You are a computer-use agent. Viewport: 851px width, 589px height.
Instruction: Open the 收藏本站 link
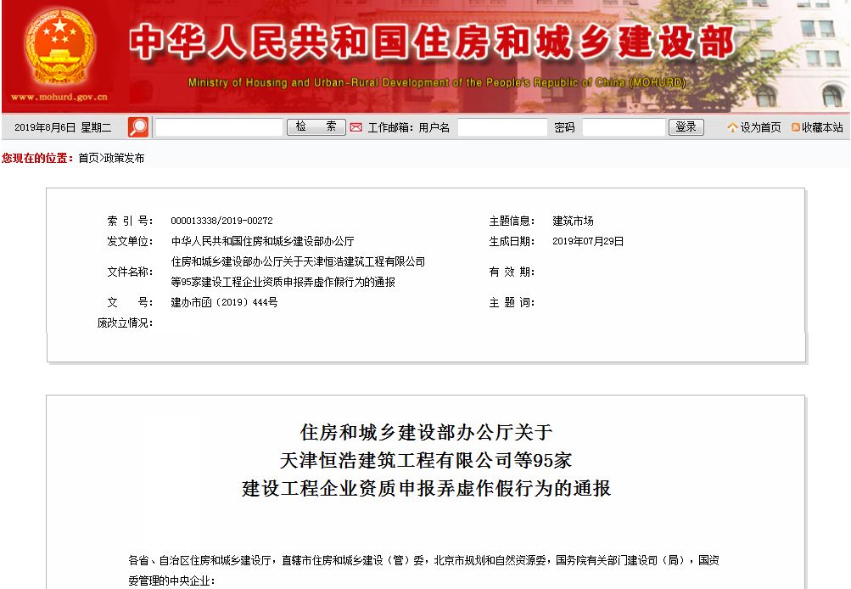click(822, 127)
